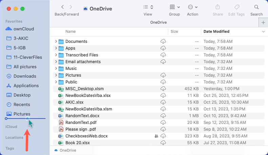This screenshot has width=268, height=155.
Task: Select the Oct 10, 2023, 9:42 AM date
Action: [x=225, y=116]
